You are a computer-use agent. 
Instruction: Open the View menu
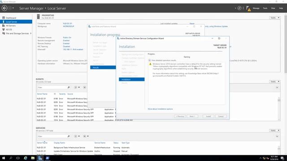click(x=273, y=8)
